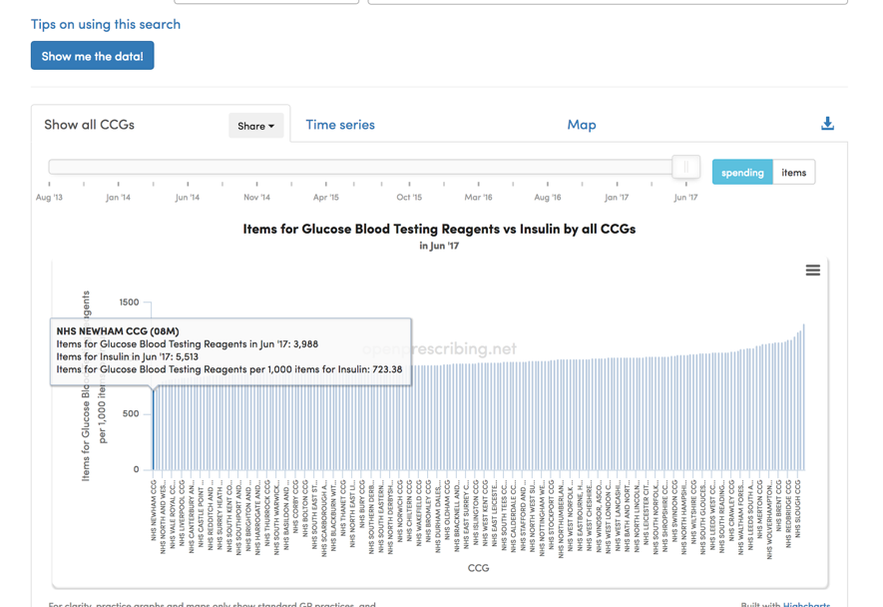The height and width of the screenshot is (607, 883).
Task: Click the CCG x-axis title
Action: [478, 568]
